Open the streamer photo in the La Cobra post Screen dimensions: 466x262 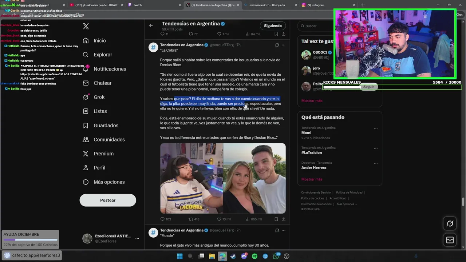point(191,178)
